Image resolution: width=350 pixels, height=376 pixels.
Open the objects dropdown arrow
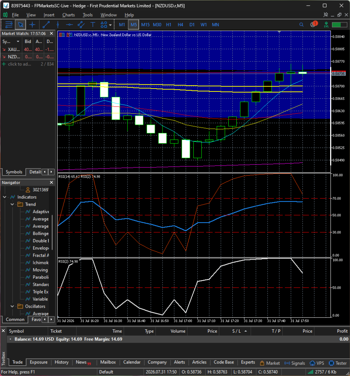110,25
